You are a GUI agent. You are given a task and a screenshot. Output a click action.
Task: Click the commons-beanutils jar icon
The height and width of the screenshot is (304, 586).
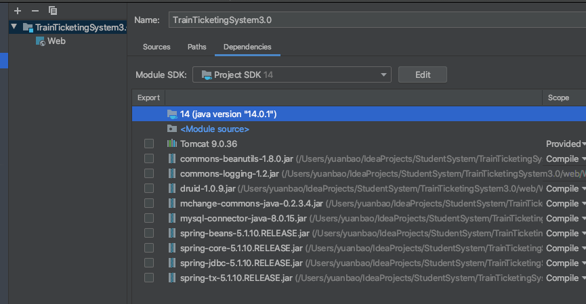coord(172,158)
